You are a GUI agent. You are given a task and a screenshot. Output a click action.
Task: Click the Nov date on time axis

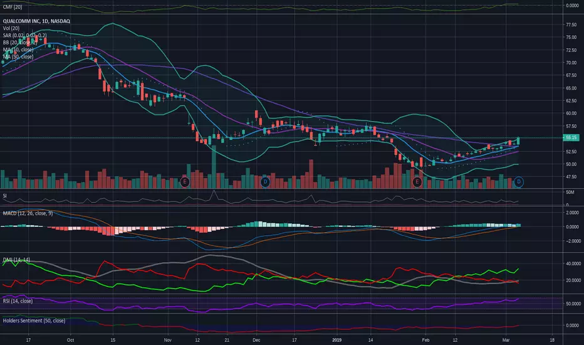click(x=167, y=340)
